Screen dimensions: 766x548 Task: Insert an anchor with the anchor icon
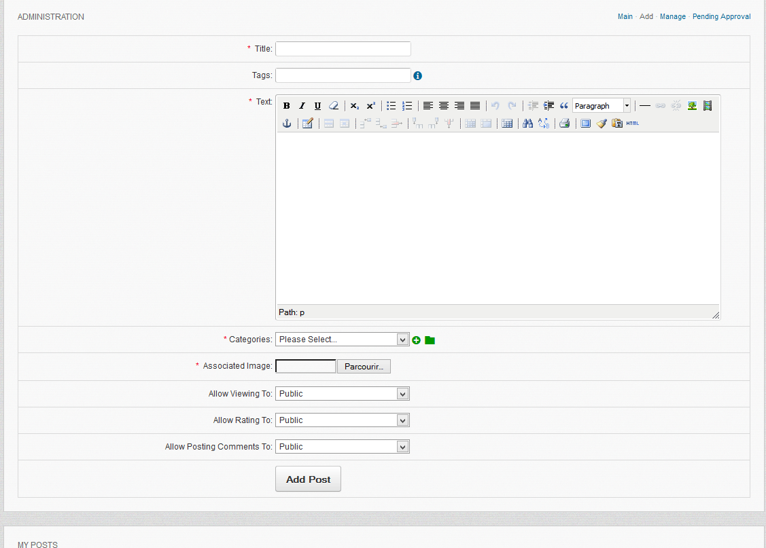pyautogui.click(x=287, y=124)
